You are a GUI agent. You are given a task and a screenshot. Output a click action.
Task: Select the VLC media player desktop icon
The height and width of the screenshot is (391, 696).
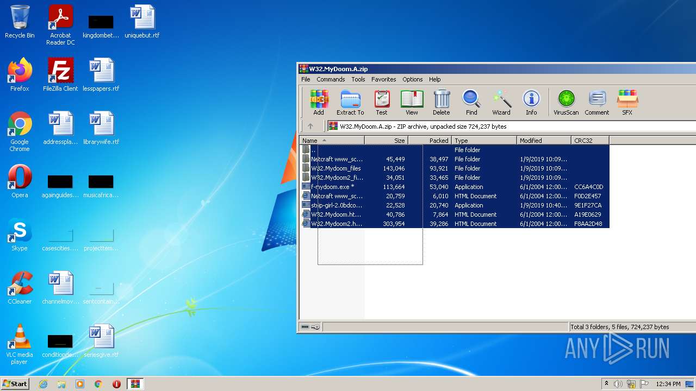(x=20, y=344)
